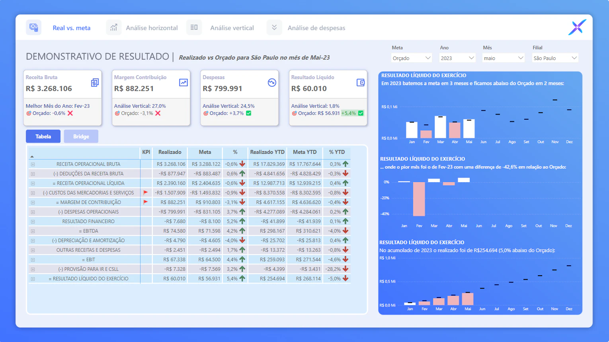Click the Despesas card circular icon
This screenshot has width=609, height=342.
click(272, 82)
